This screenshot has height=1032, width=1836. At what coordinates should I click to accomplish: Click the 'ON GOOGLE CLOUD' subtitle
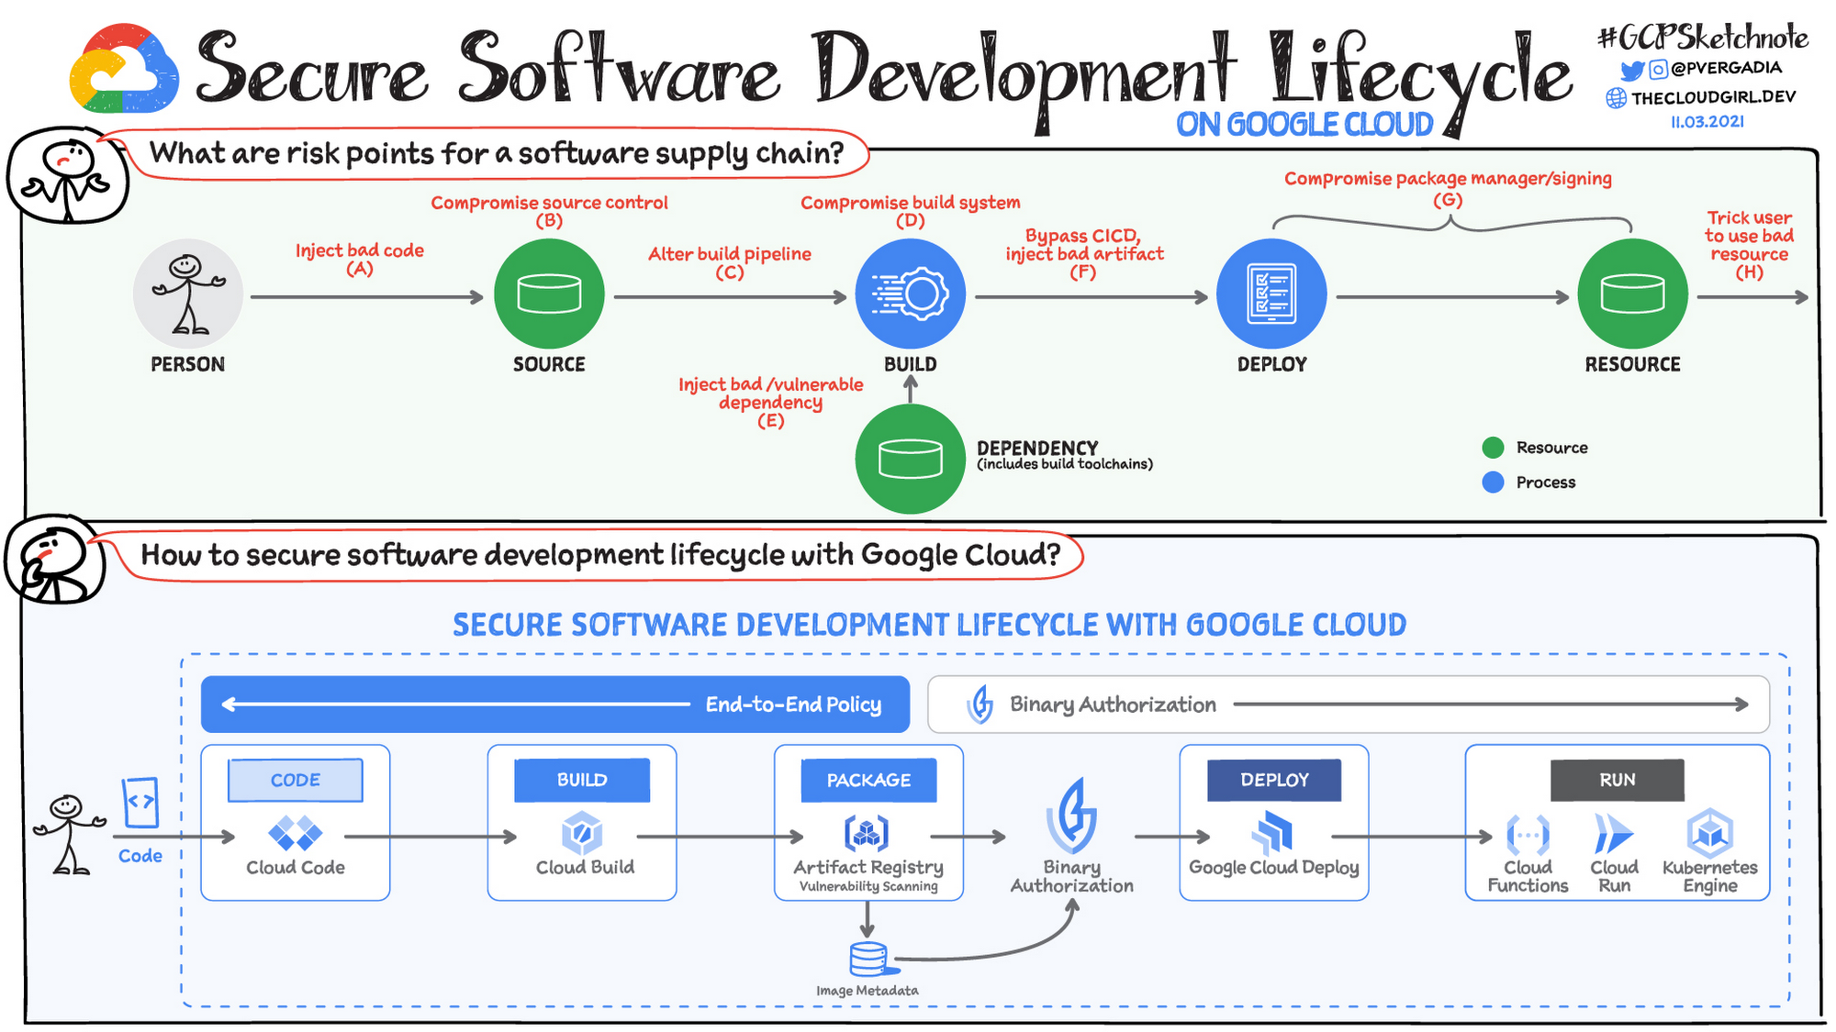pos(1304,125)
